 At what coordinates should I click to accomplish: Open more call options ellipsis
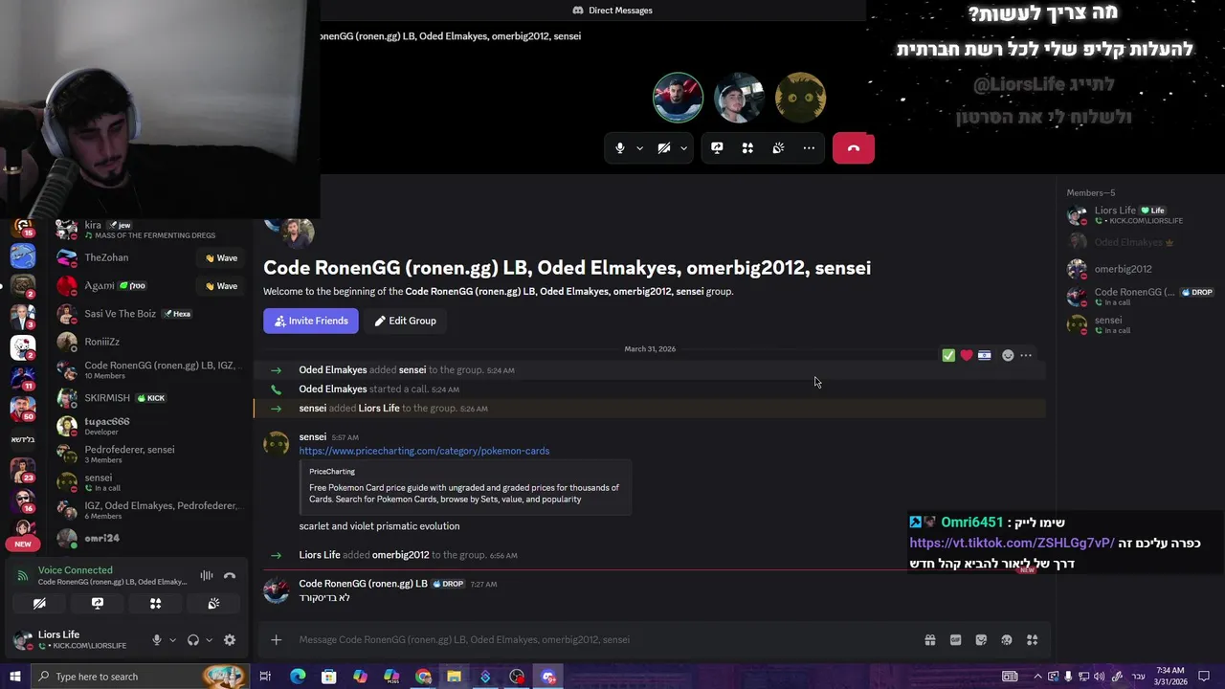(x=809, y=148)
